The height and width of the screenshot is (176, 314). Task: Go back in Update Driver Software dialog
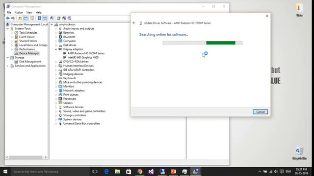tap(134, 23)
